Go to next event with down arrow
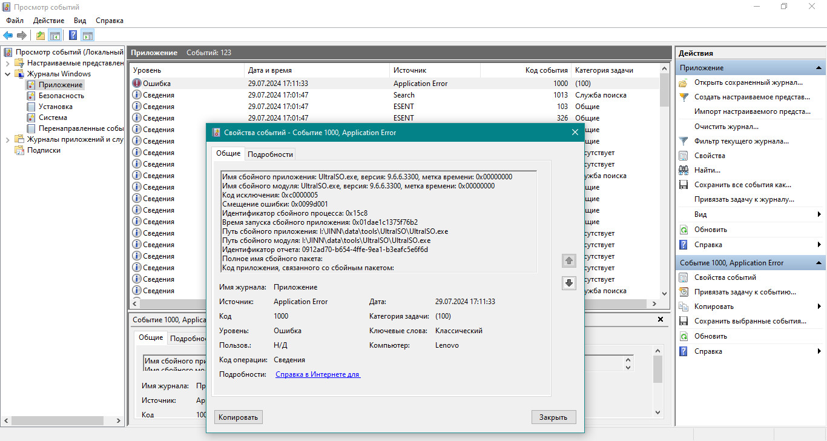This screenshot has width=827, height=441. (x=568, y=283)
